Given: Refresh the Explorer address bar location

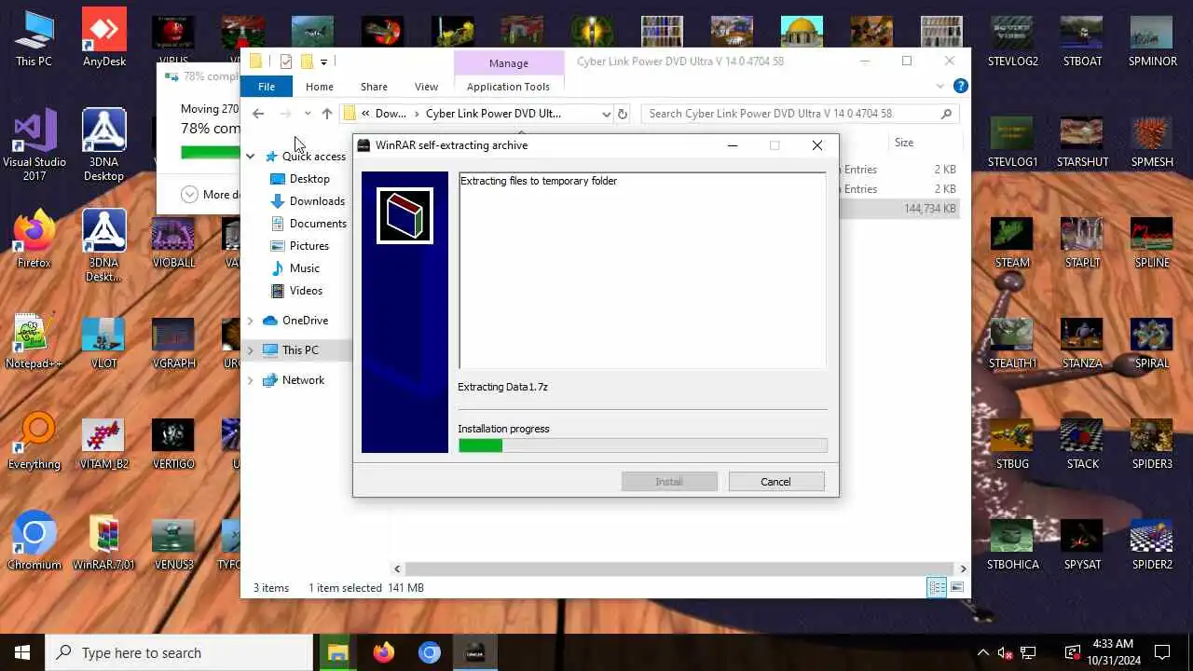Looking at the screenshot, I should tap(623, 114).
